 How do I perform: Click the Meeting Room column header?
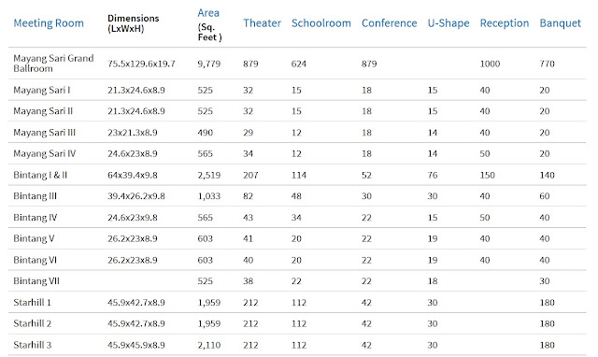click(49, 23)
